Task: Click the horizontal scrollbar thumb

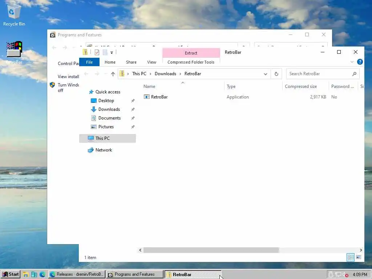Action: point(211,250)
